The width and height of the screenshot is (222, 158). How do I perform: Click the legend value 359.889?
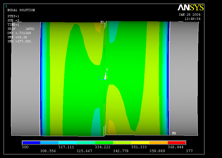[x=157, y=151]
